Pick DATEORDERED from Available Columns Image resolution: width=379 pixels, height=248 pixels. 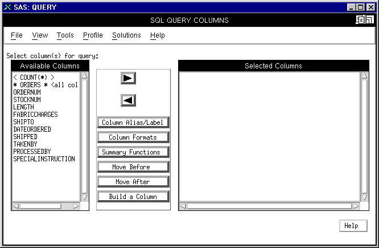point(32,129)
